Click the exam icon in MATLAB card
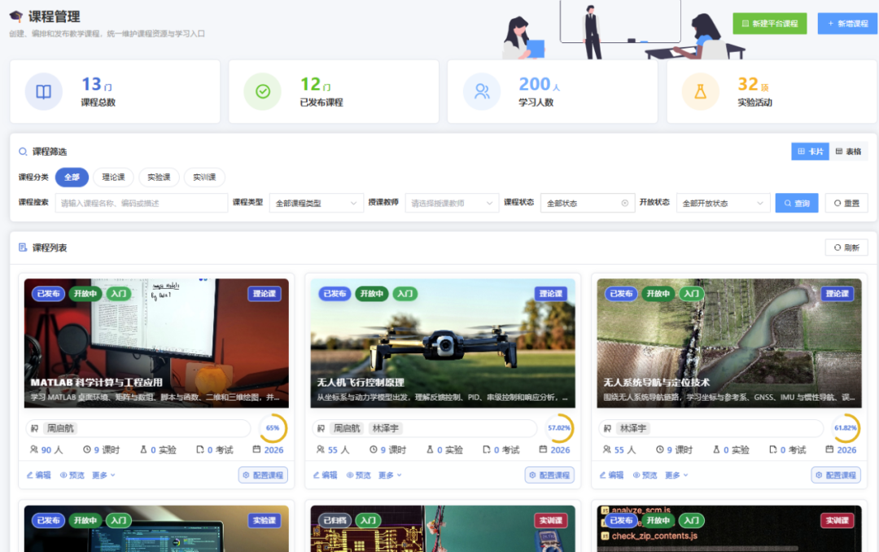Screen dimensions: 879x552 point(200,450)
